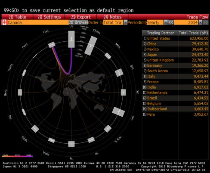Screen dimensions: 210x173
Task: Click the Canada node on chart
Action: pyautogui.click(x=52, y=45)
